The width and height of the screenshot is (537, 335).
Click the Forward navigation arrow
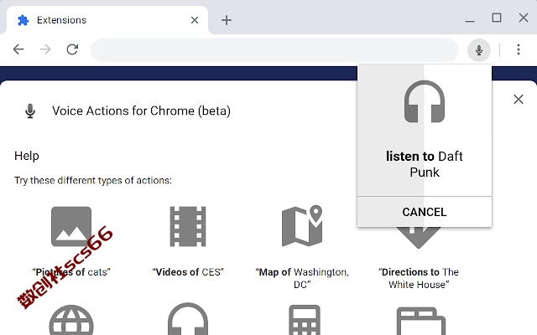[x=45, y=49]
